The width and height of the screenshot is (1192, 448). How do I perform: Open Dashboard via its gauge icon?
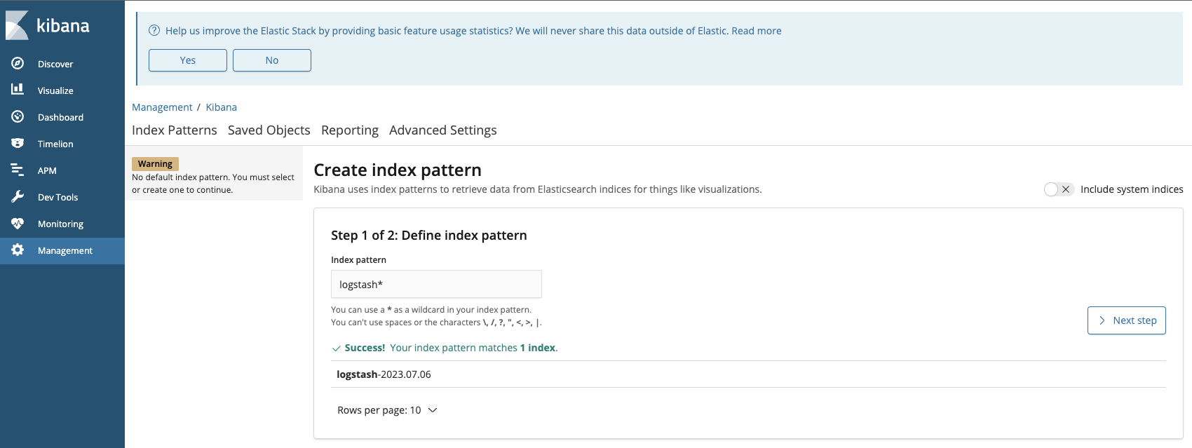(18, 116)
